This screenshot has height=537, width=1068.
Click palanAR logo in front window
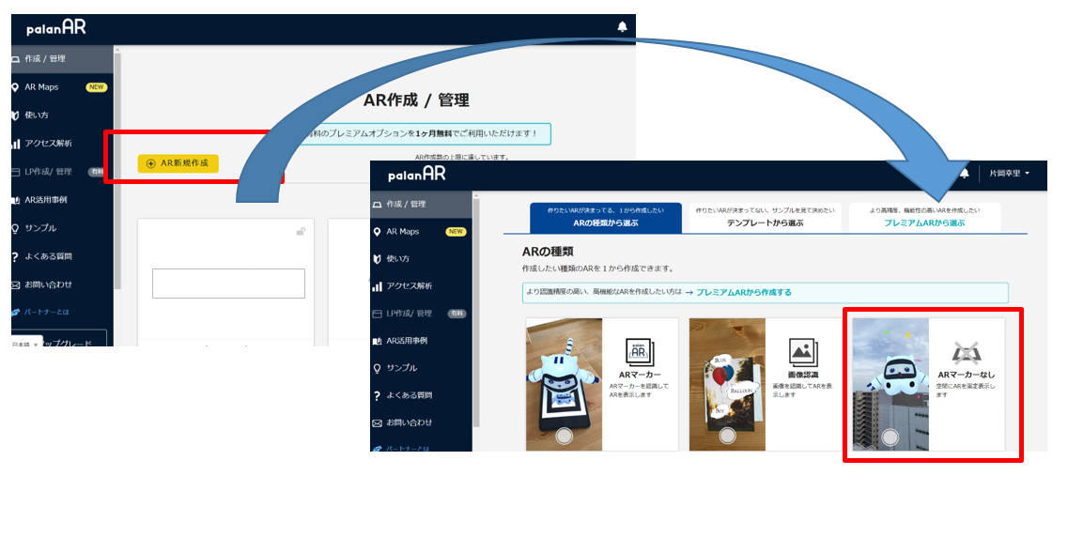(417, 175)
